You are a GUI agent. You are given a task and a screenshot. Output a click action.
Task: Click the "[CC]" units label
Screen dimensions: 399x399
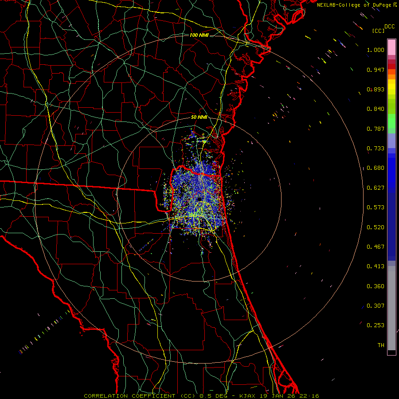[x=378, y=31]
